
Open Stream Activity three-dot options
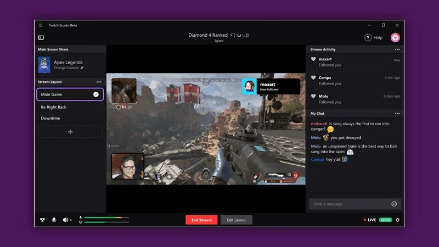(x=397, y=49)
